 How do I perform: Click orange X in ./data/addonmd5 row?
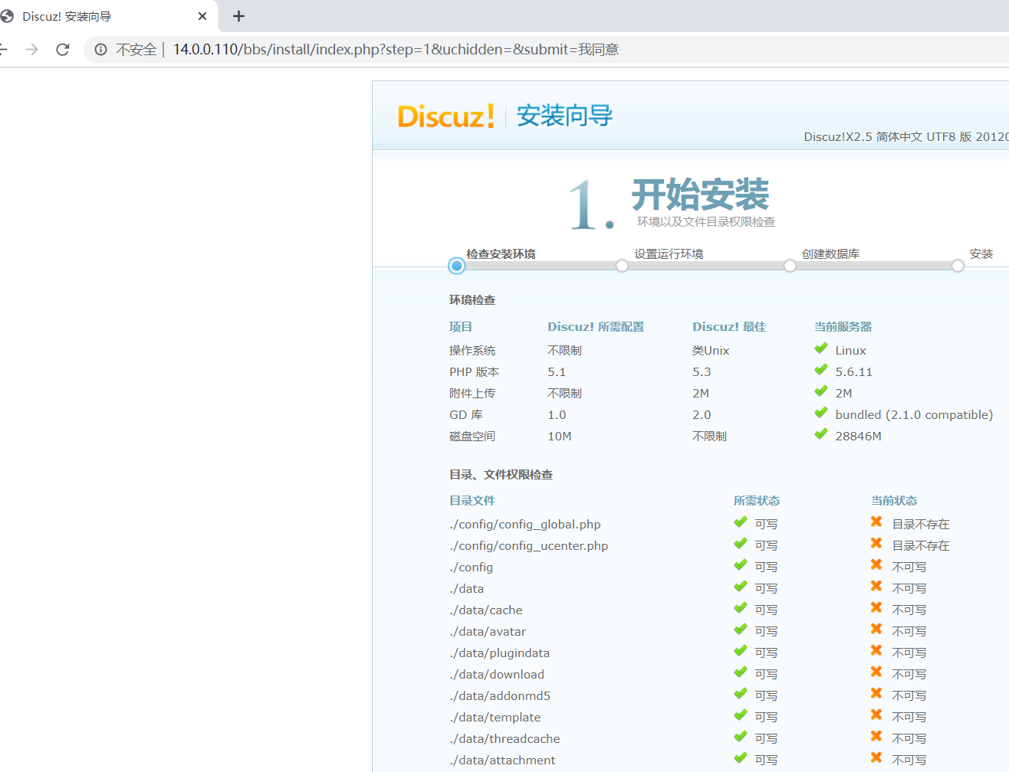[x=876, y=693]
